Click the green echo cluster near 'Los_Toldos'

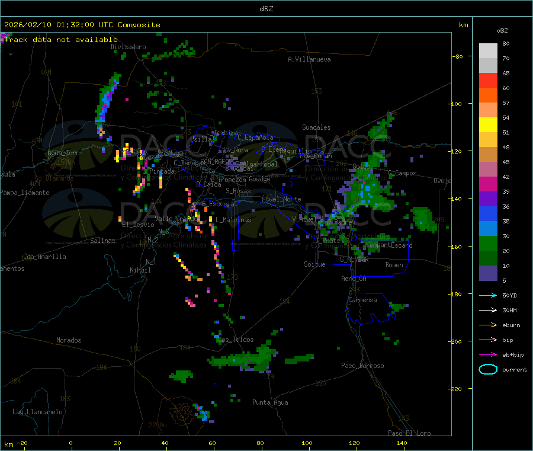pos(243,358)
